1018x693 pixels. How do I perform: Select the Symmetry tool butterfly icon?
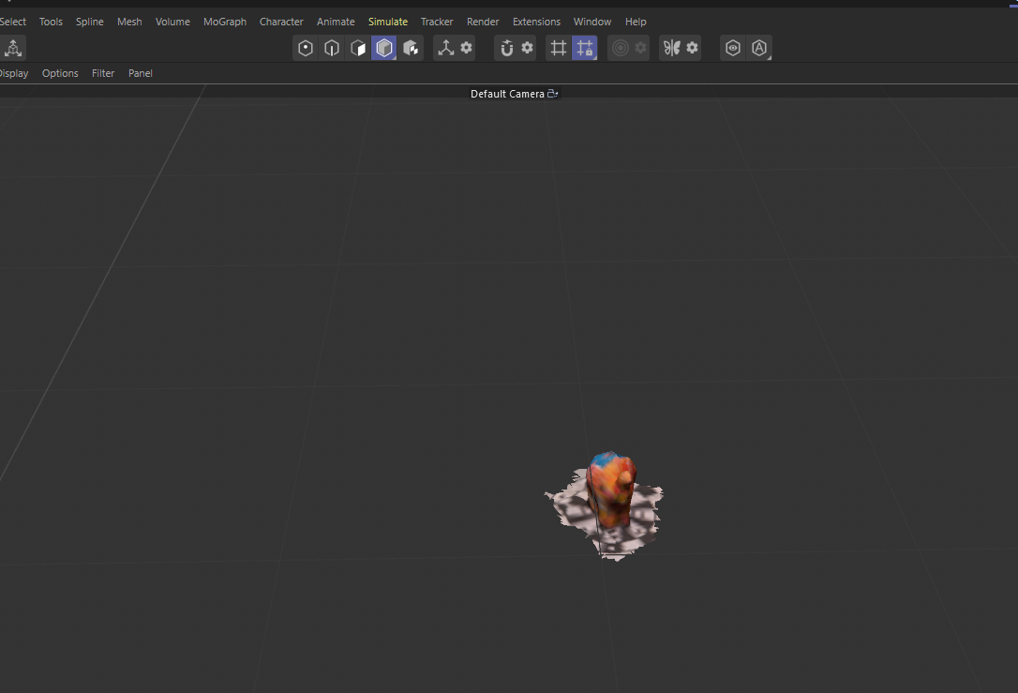coord(673,48)
